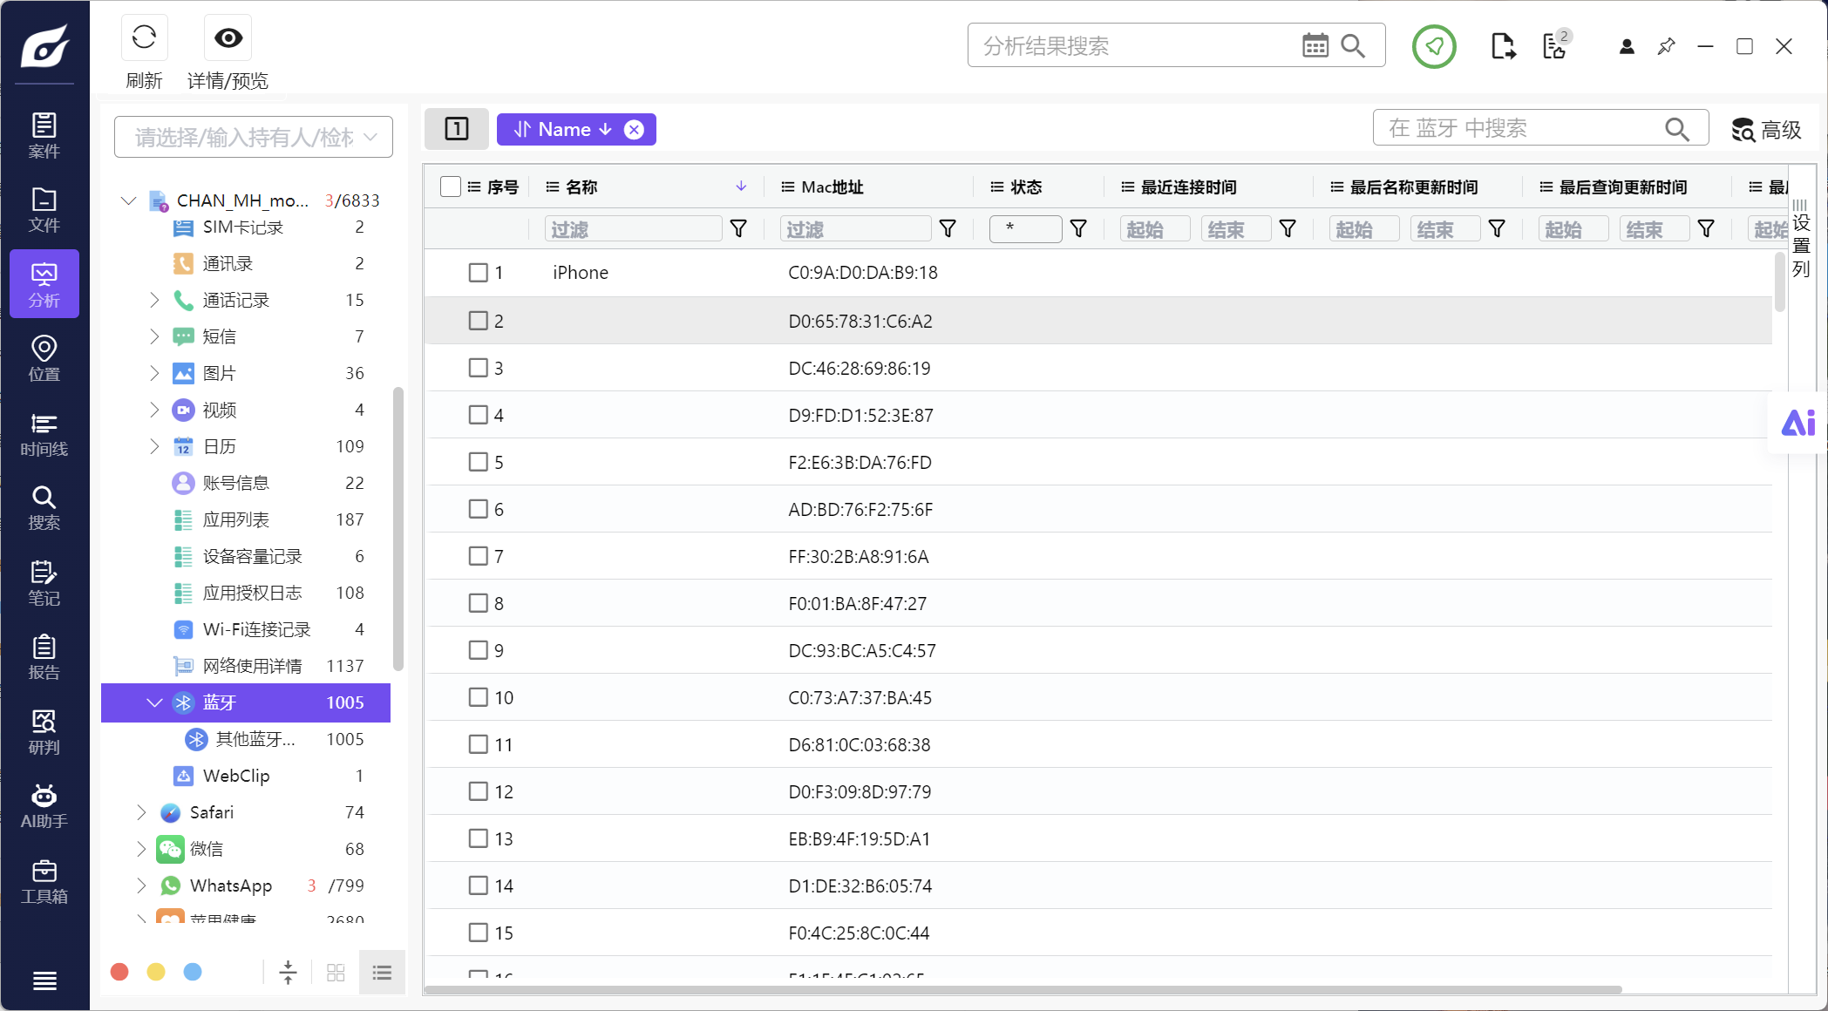
Task: Click the green location-pin circle icon
Action: (x=1434, y=46)
